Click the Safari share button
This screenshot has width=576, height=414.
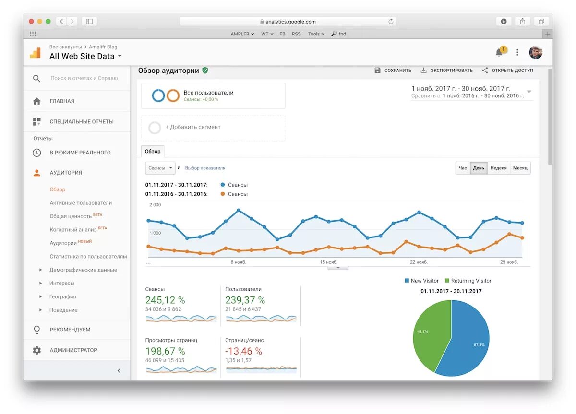pyautogui.click(x=522, y=21)
